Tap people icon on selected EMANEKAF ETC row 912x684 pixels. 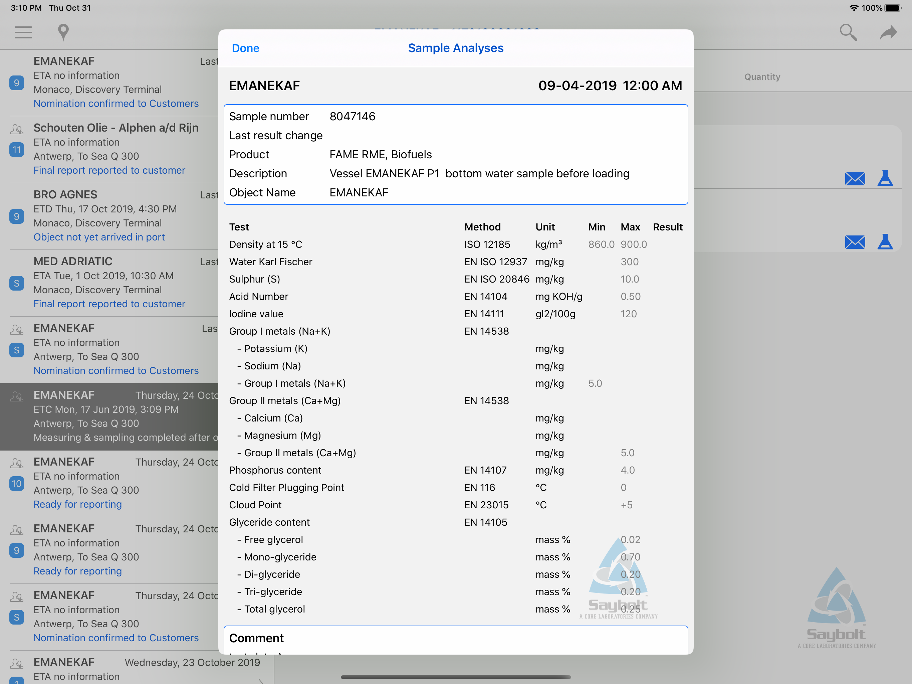coord(16,397)
